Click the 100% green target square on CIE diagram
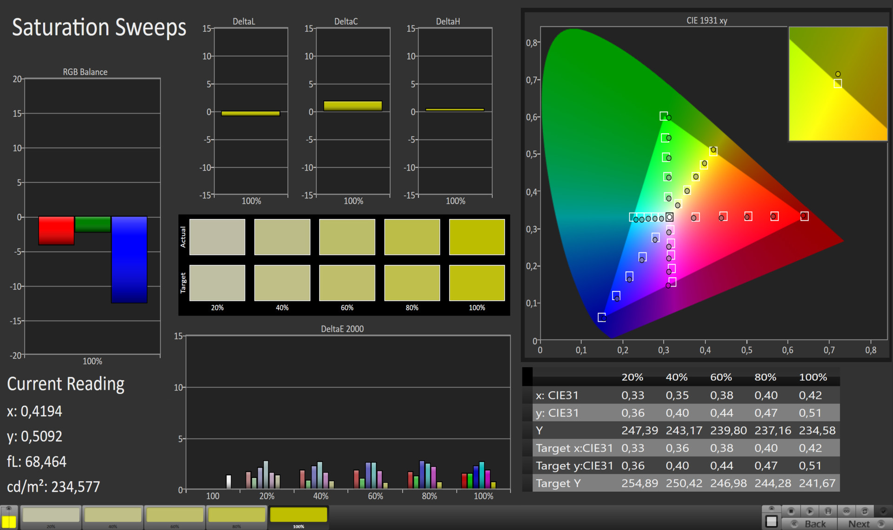The height and width of the screenshot is (530, 893). point(664,116)
